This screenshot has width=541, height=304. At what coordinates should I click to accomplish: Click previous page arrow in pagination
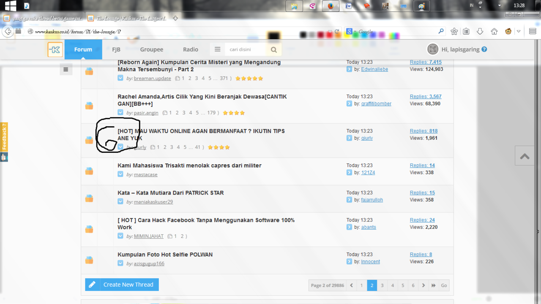[351, 285]
